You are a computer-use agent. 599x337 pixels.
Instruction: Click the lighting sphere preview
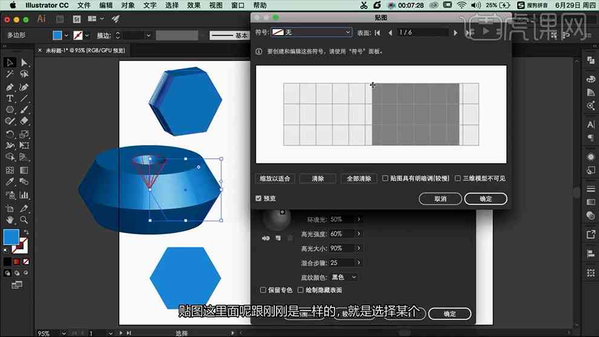click(x=277, y=218)
